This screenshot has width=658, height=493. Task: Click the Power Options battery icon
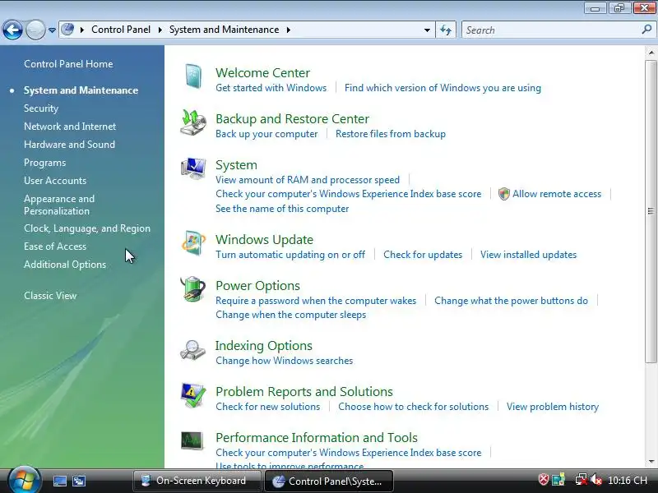193,289
